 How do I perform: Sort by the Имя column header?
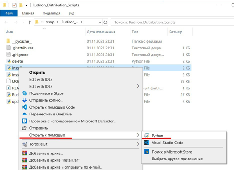click(x=9, y=32)
